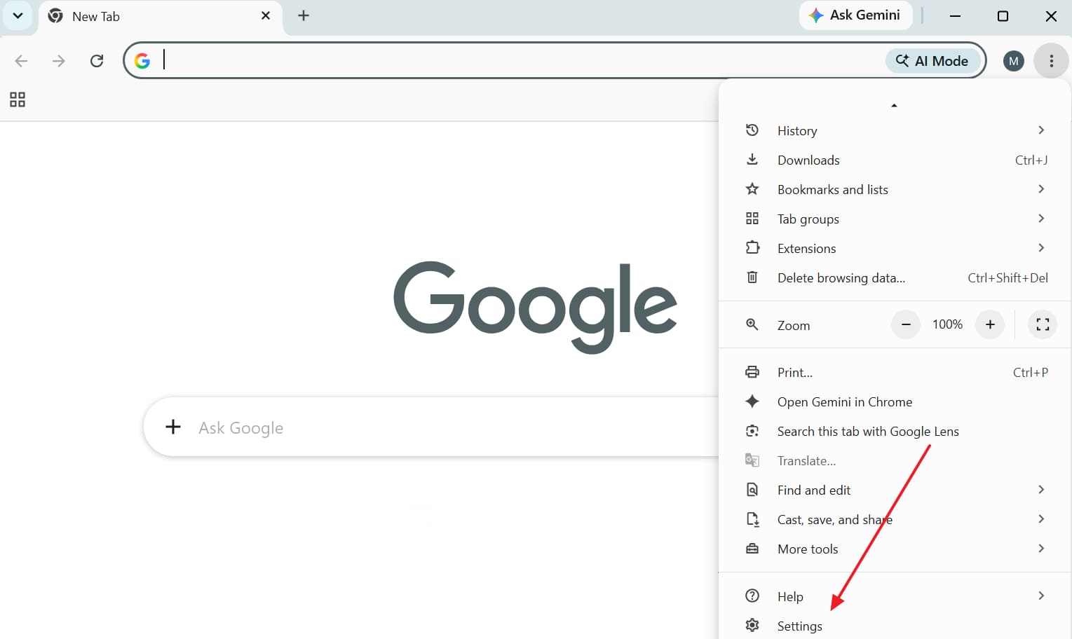Click the Ask Gemini button

(855, 15)
